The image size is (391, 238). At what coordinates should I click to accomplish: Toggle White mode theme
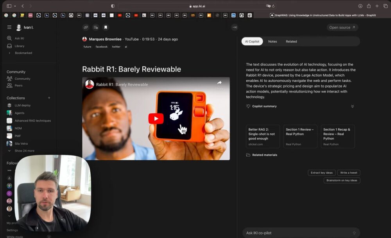point(15,236)
